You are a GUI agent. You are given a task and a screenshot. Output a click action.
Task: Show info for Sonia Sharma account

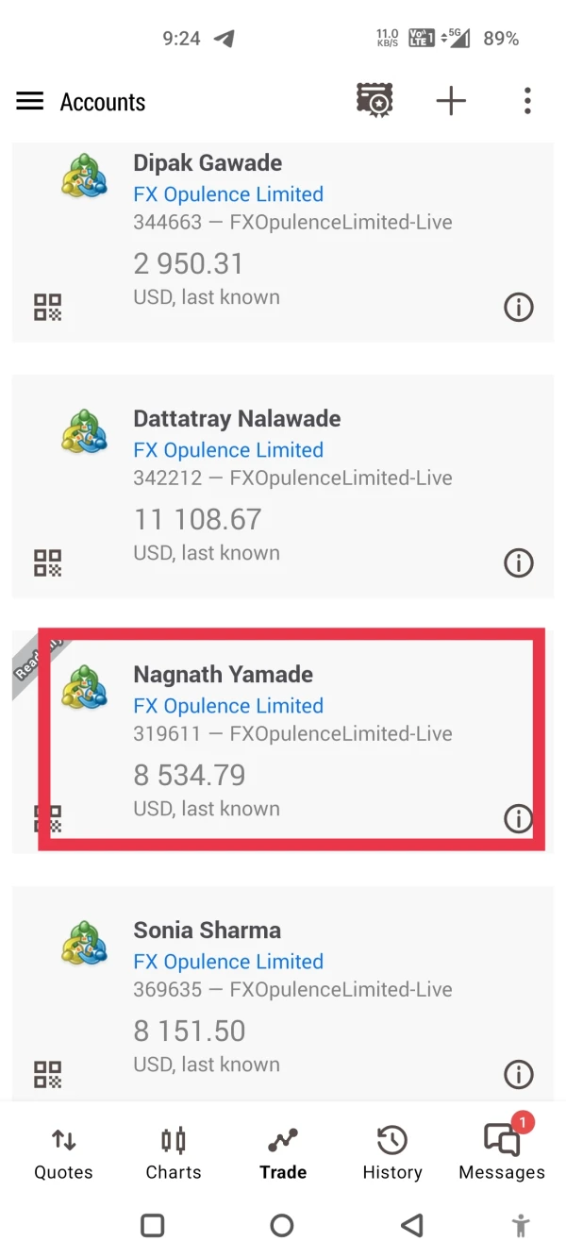point(518,1074)
